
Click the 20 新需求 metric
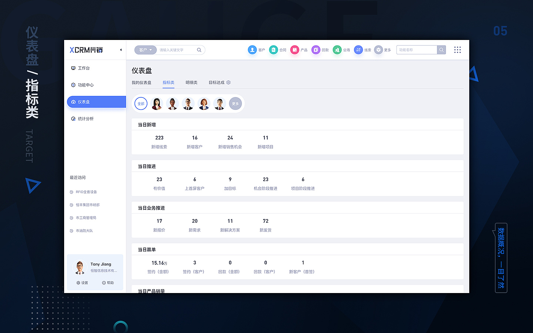(194, 225)
